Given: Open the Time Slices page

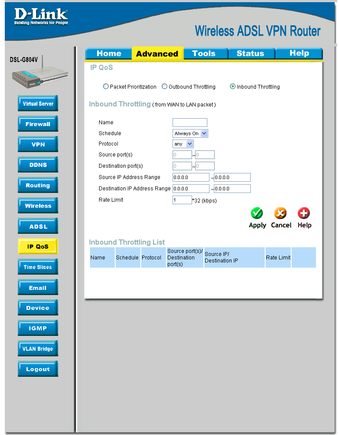Looking at the screenshot, I should click(38, 266).
